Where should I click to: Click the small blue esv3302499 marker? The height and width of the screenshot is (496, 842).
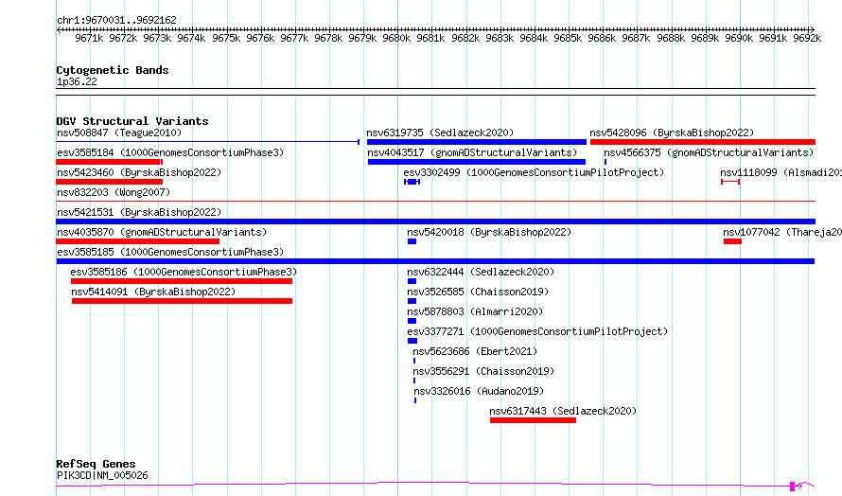(412, 182)
